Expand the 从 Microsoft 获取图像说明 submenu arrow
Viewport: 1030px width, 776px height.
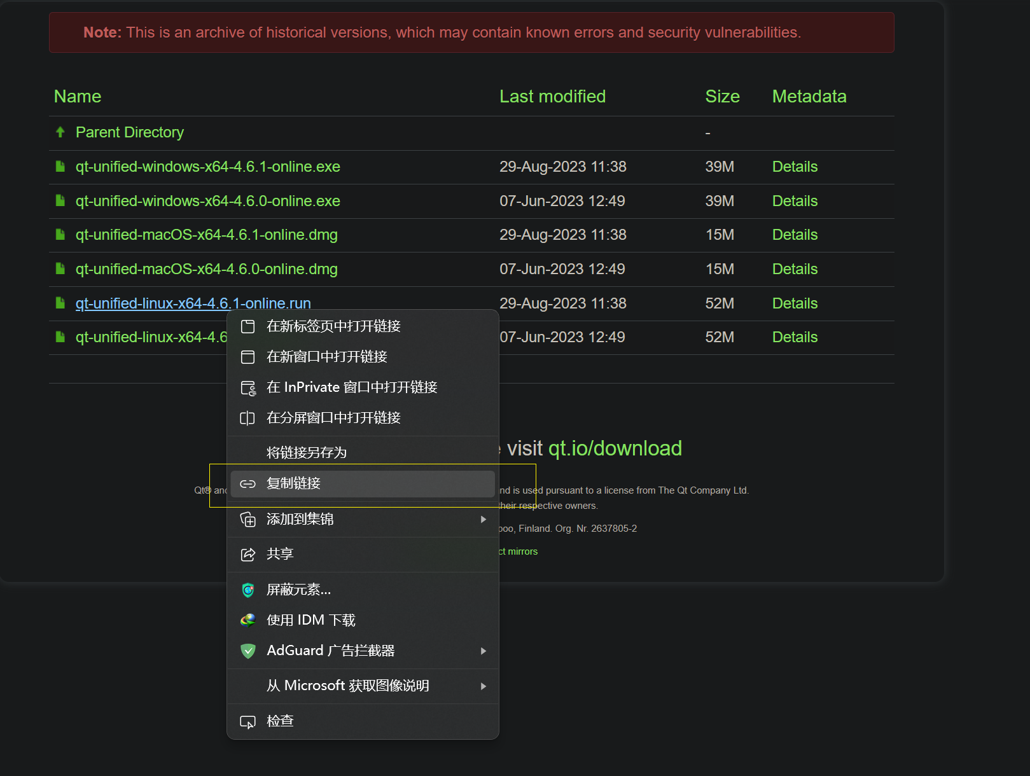coord(484,686)
